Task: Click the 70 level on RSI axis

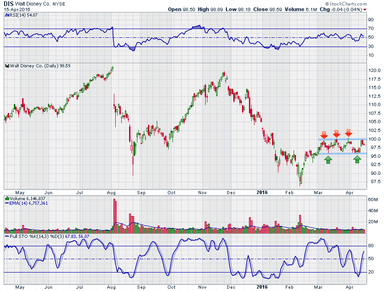Action: 371,29
